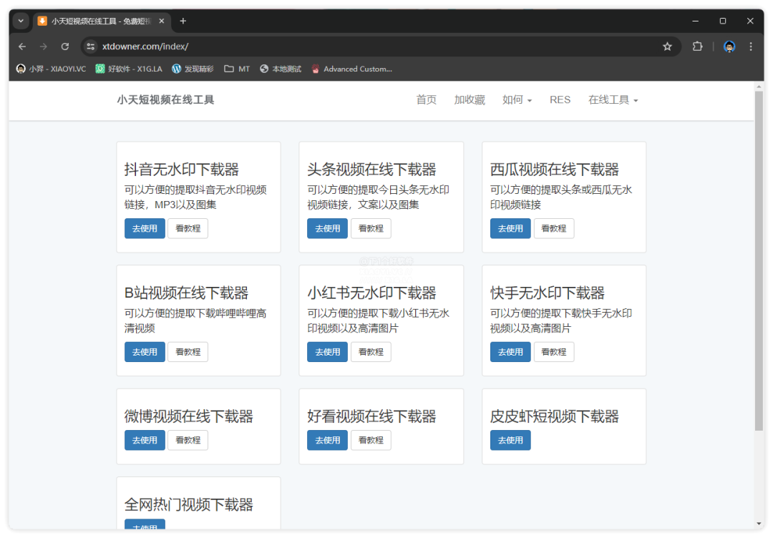Screen dimensions: 773x538
Task: Open Chrome three-dot menu
Action: point(751,47)
